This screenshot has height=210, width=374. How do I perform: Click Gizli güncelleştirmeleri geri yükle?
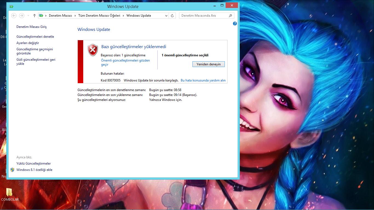click(36, 62)
